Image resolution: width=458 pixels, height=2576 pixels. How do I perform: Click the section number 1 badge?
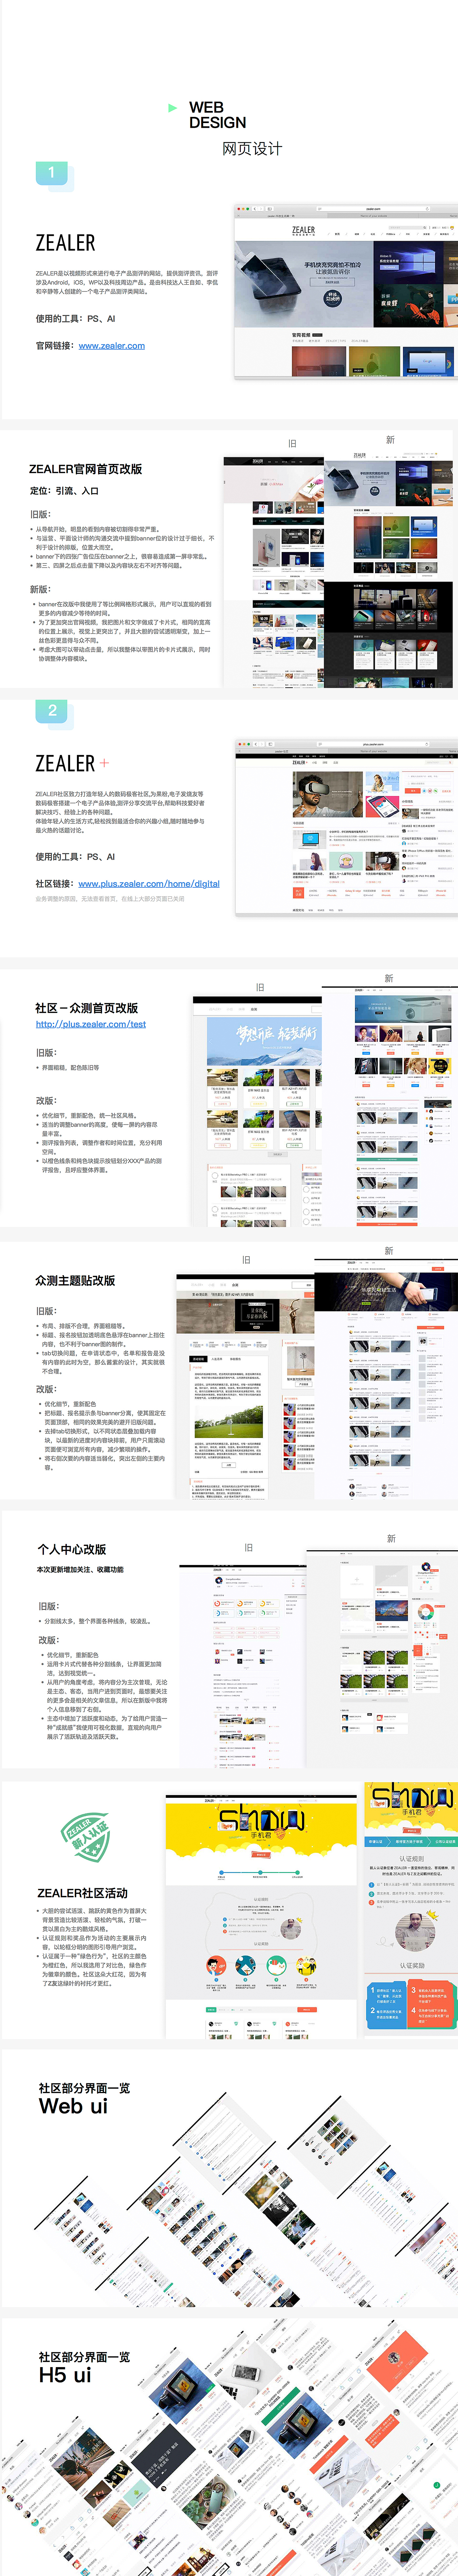pos(52,173)
